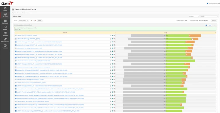Open the AutoCAD Raster Design Package link

pyautogui.click(x=31, y=83)
